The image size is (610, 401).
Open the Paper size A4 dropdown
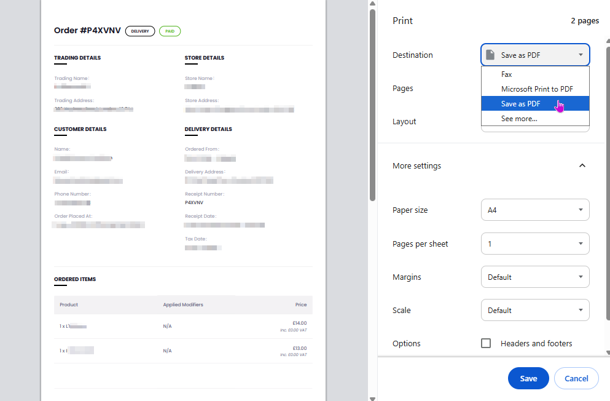point(534,210)
